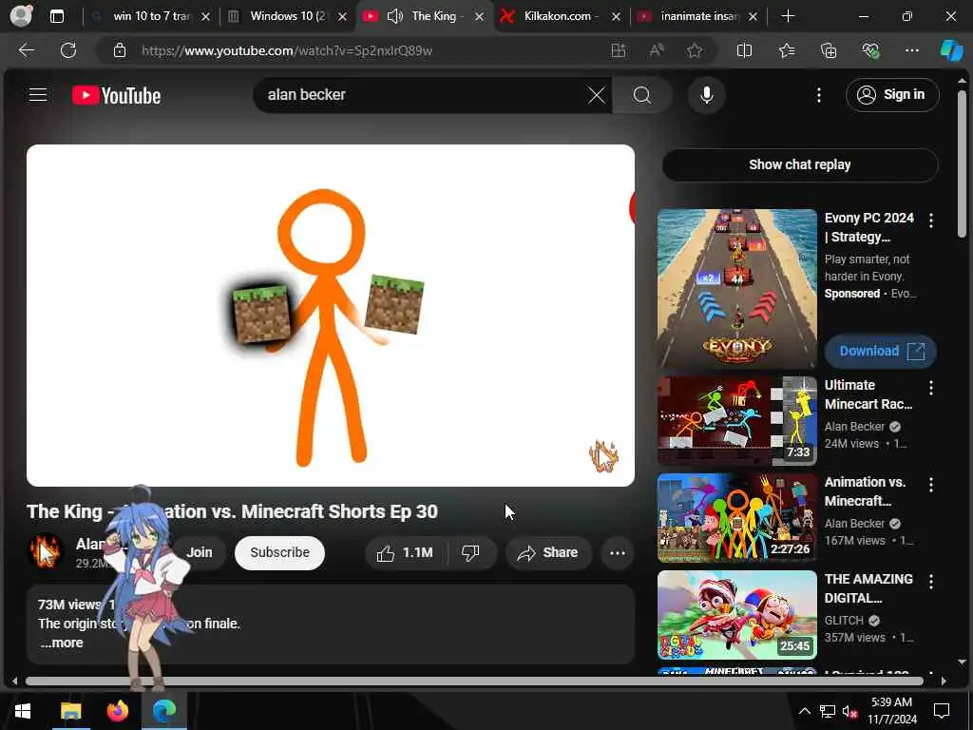This screenshot has height=730, width=973.
Task: Open muted volume tray icon
Action: [850, 711]
